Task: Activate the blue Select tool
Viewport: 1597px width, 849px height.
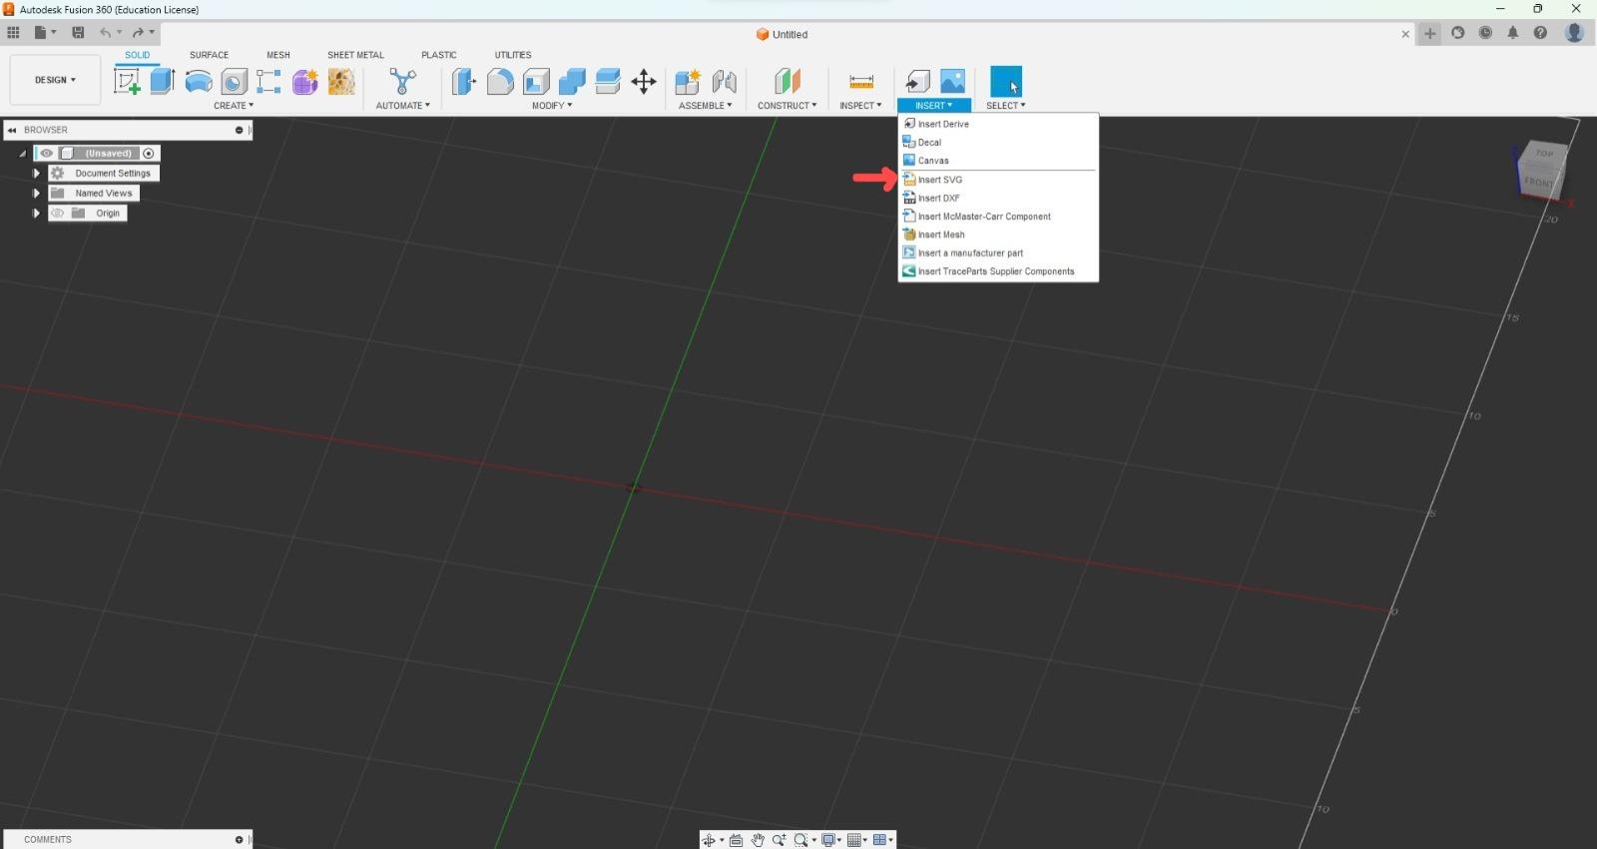Action: coord(1006,82)
